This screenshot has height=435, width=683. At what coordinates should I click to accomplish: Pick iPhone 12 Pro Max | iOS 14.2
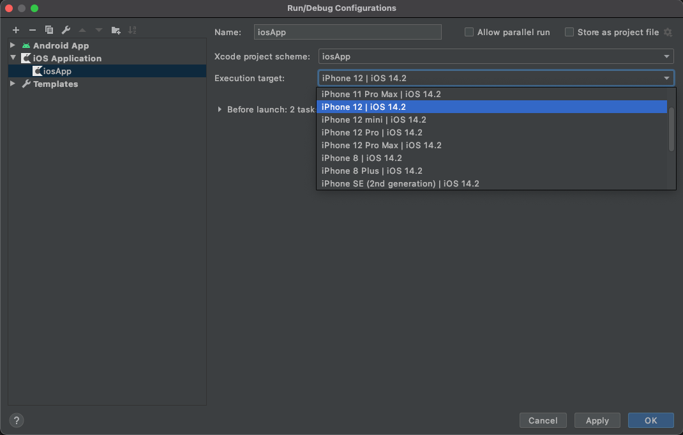(492, 145)
